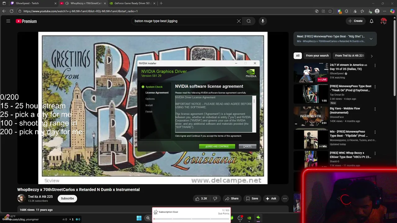
Task: Click Cancel in the NVIDIA Installer
Action: pos(248,146)
